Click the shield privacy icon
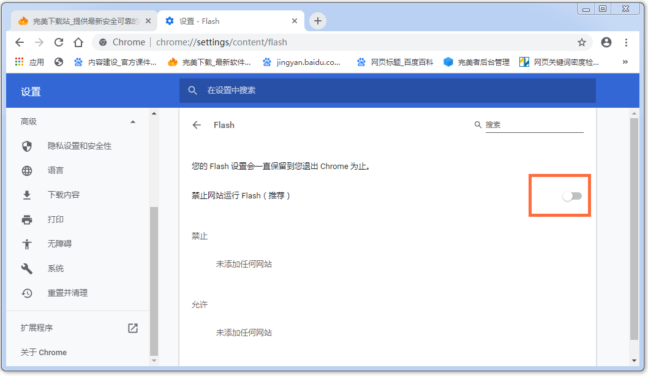 [27, 146]
